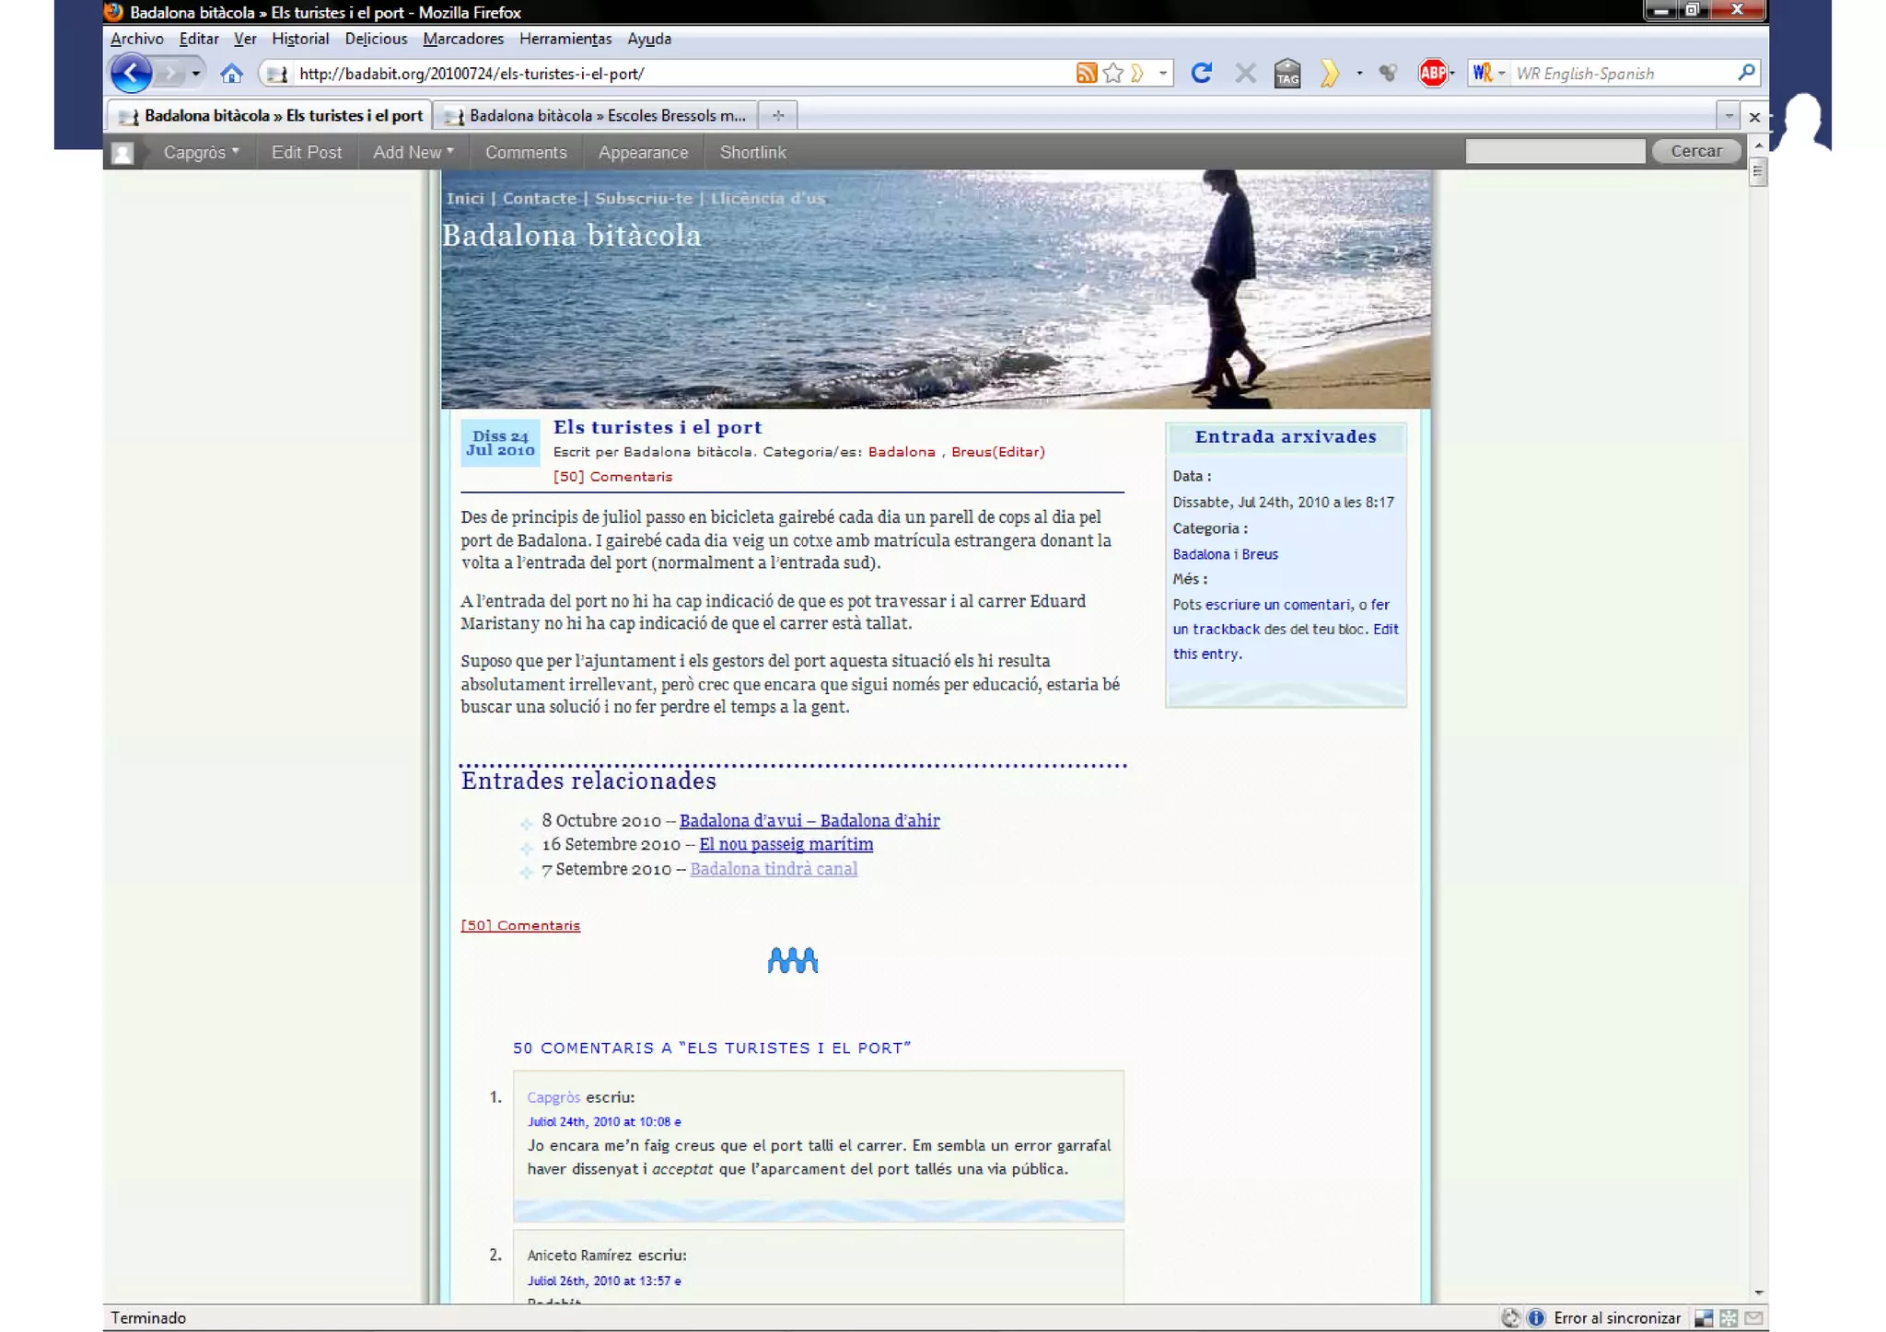Open El nou passeig marítim link
1886x1332 pixels.
click(786, 844)
